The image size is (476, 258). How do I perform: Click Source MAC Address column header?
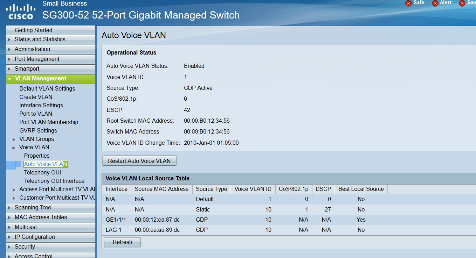click(x=161, y=189)
